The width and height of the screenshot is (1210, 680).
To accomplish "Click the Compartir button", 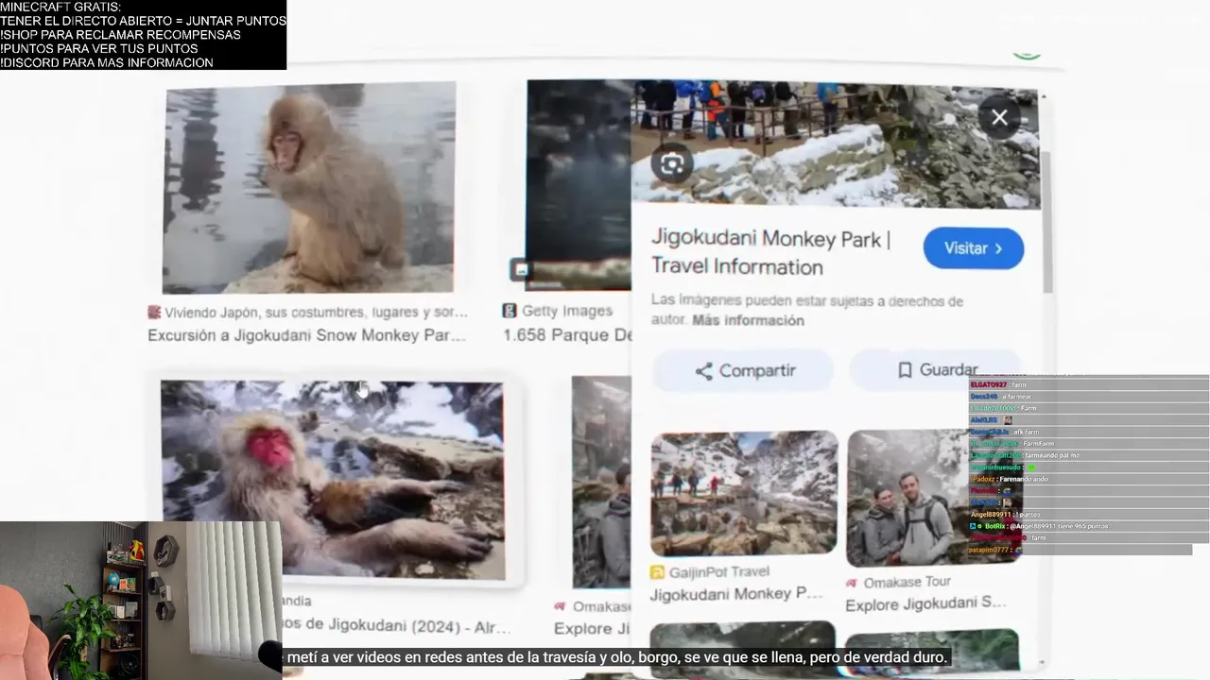I will 743,370.
